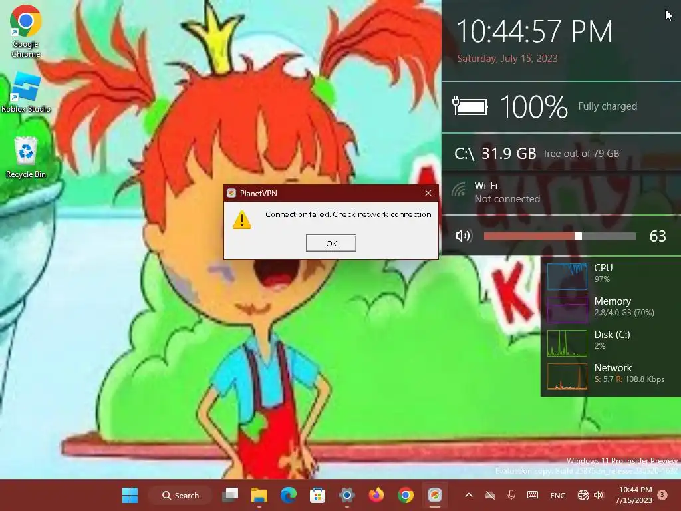This screenshot has height=511, width=681.
Task: Click the battery icon in the widget
Action: [470, 106]
